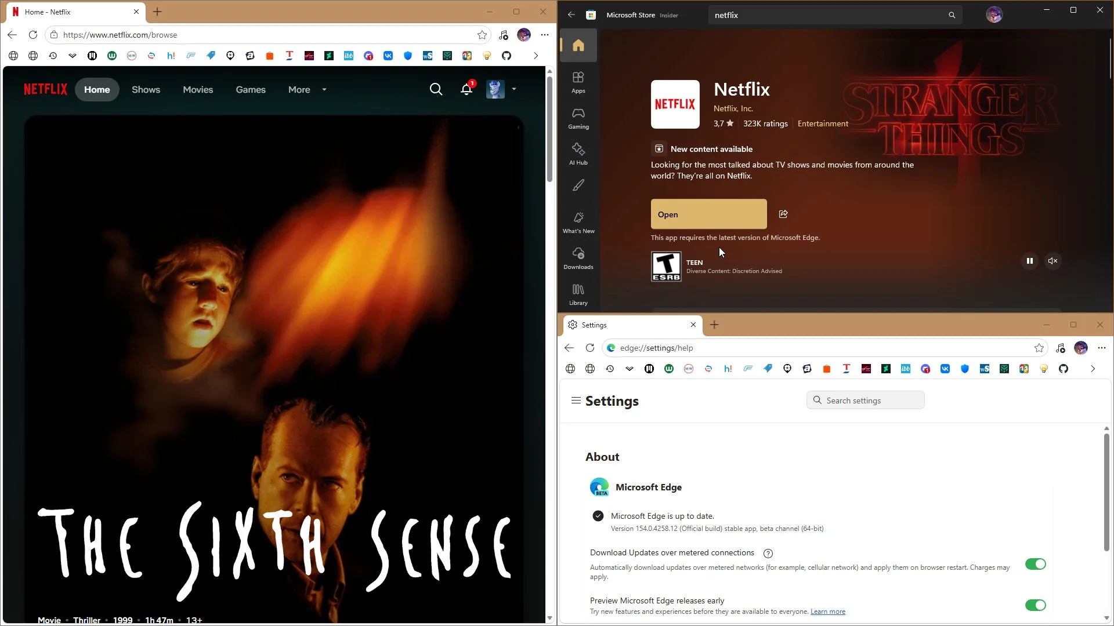
Task: Toggle Preview Microsoft Edge releases early
Action: pyautogui.click(x=1035, y=605)
